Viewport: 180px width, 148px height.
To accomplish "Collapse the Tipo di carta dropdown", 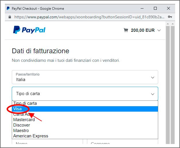I will [x=85, y=94].
